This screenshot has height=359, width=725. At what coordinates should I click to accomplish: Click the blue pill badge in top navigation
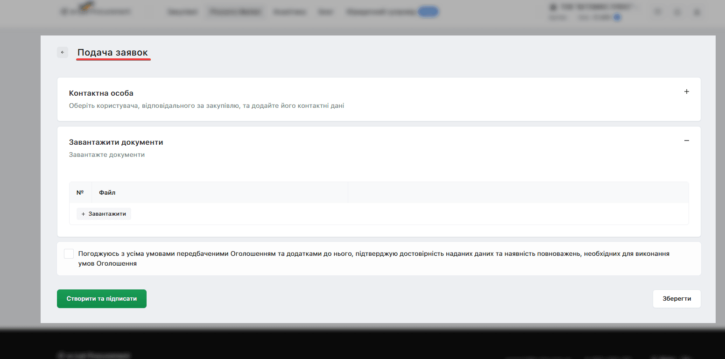428,12
